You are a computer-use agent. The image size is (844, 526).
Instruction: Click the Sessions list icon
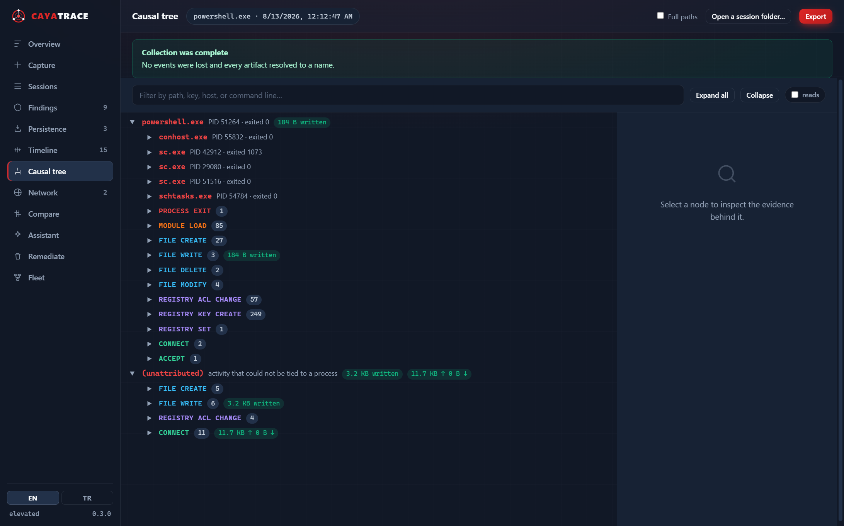tap(18, 86)
